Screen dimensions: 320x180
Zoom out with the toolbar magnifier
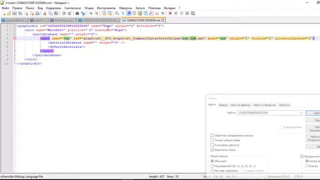pos(96,13)
